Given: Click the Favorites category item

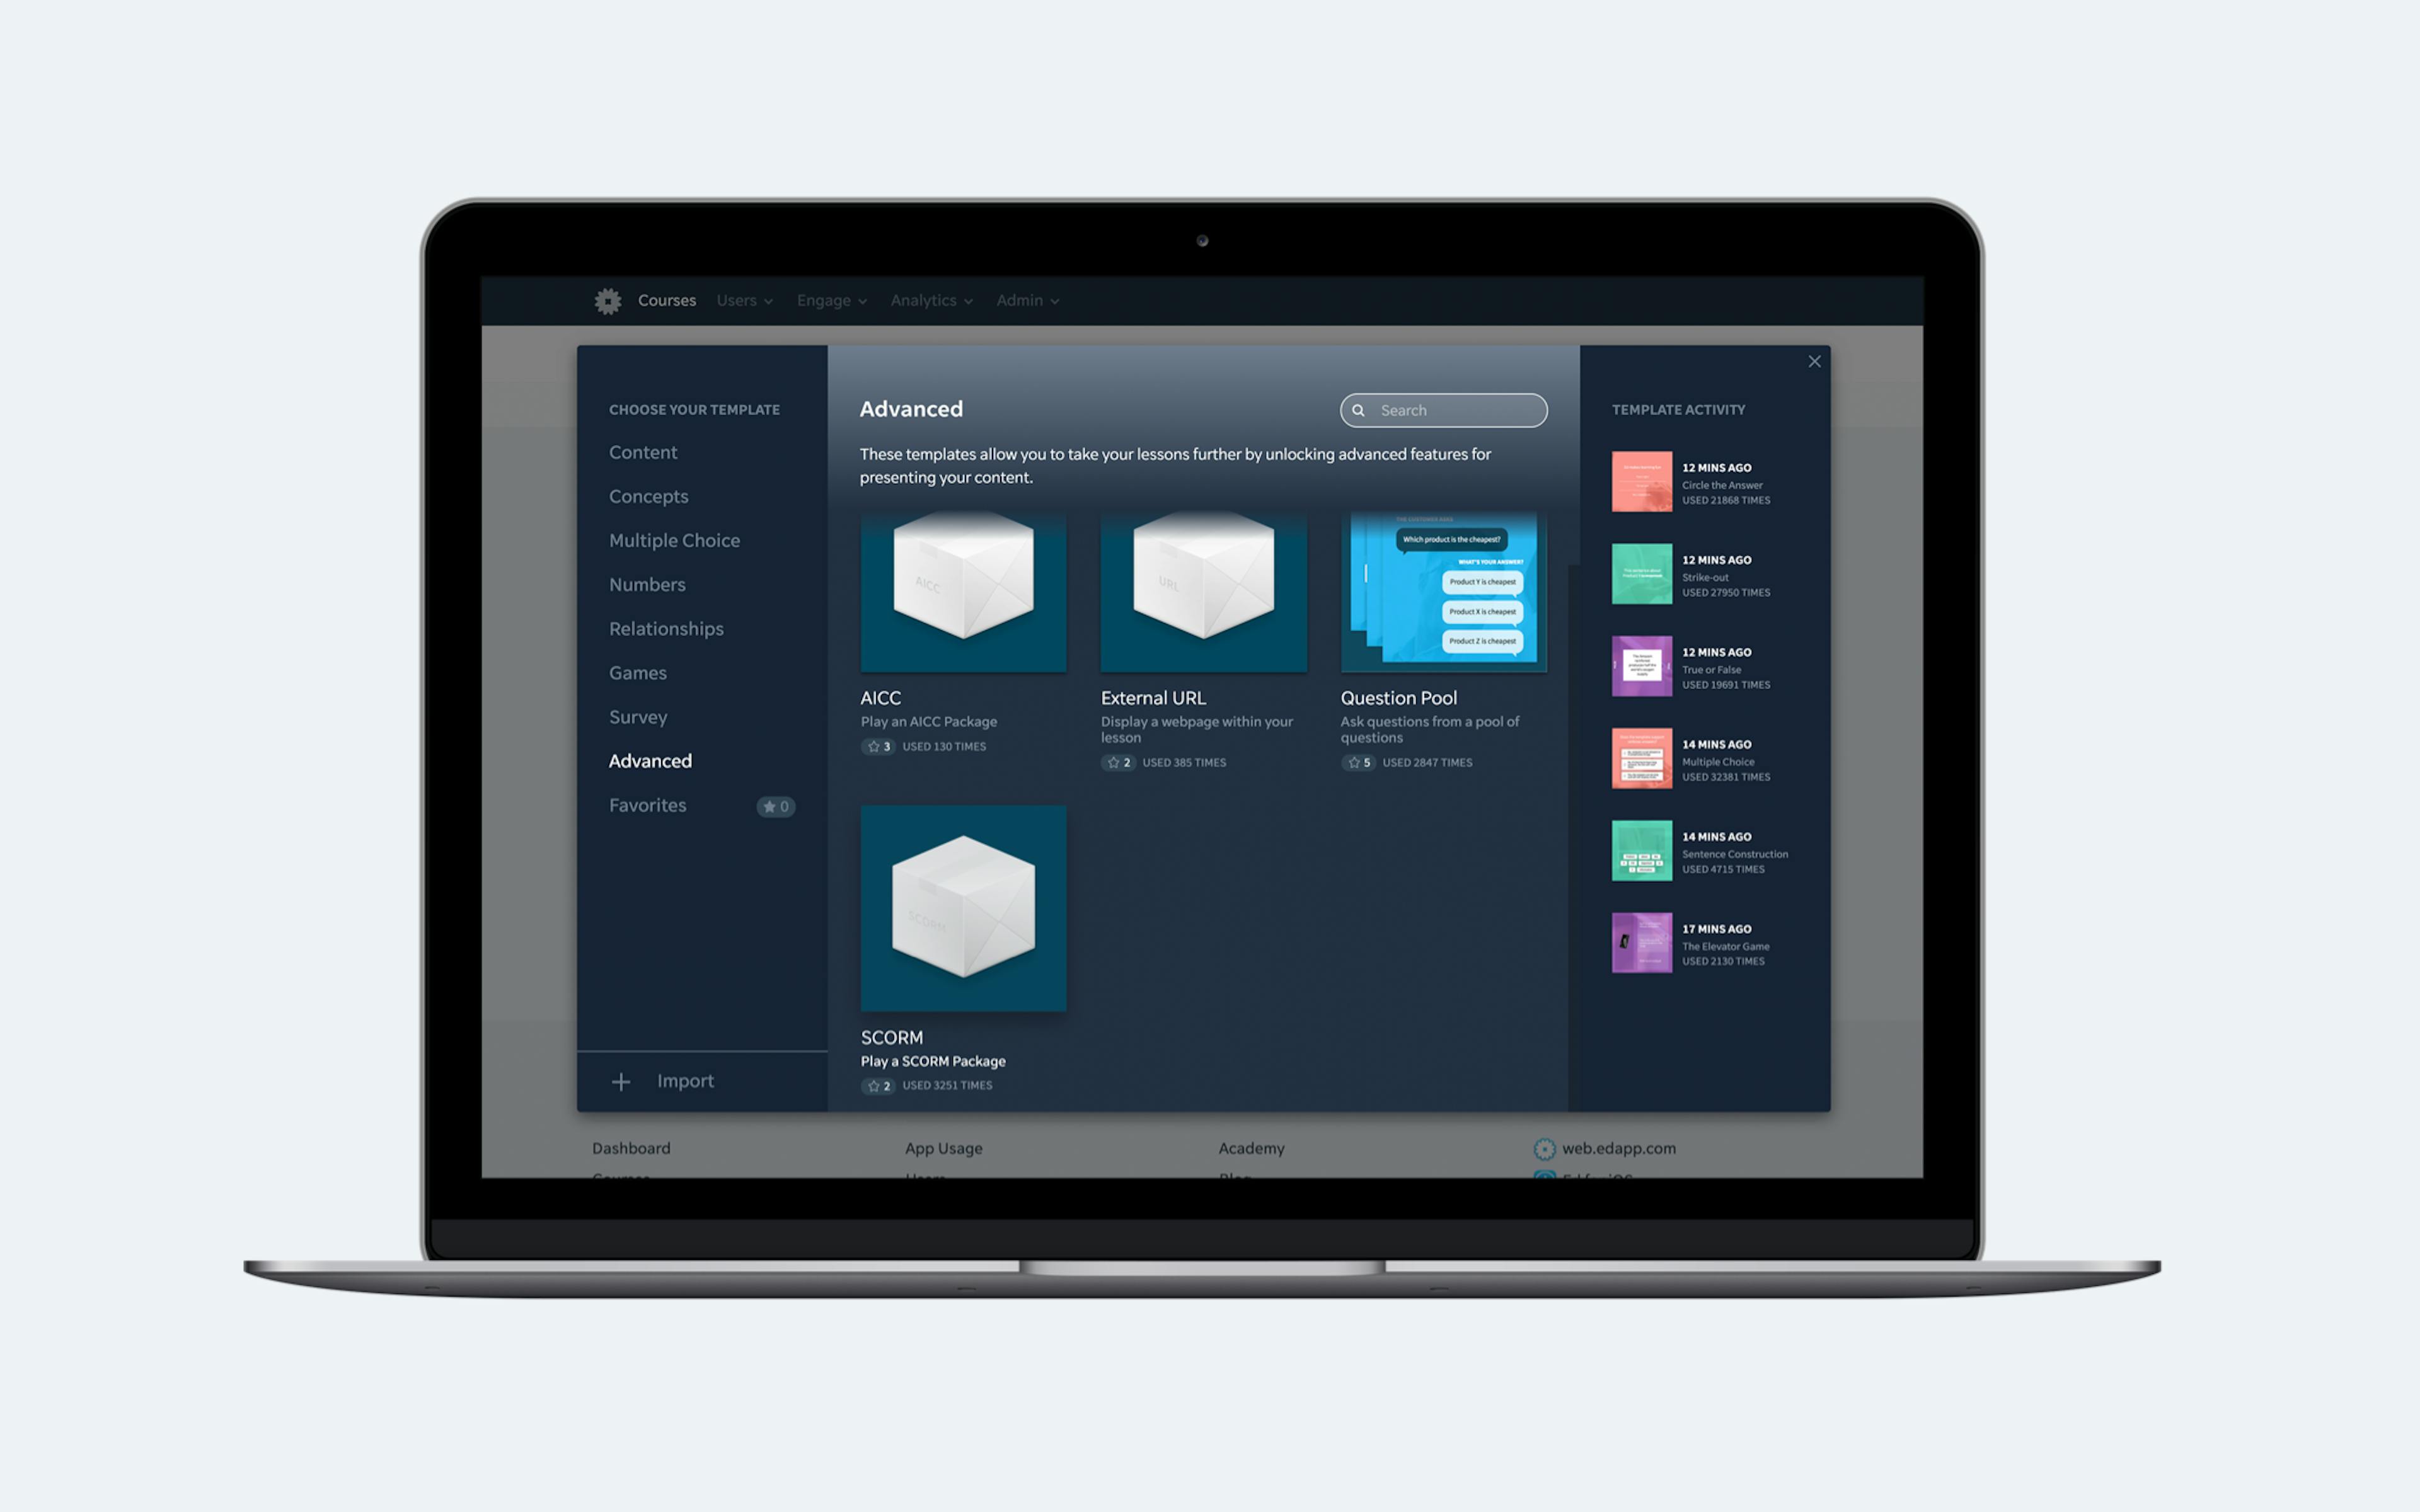Looking at the screenshot, I should 647,805.
